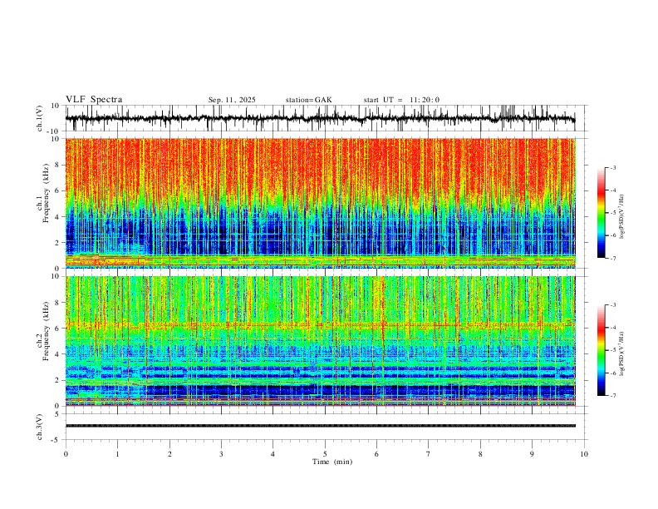Click the ch.1 "Frequency (kHz)" axis label
658x509 pixels.
[46, 193]
